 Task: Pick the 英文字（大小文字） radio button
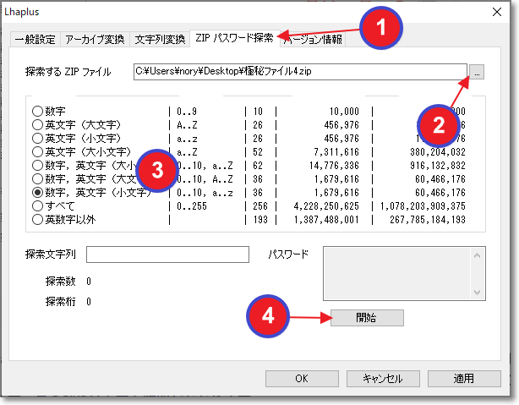click(37, 151)
